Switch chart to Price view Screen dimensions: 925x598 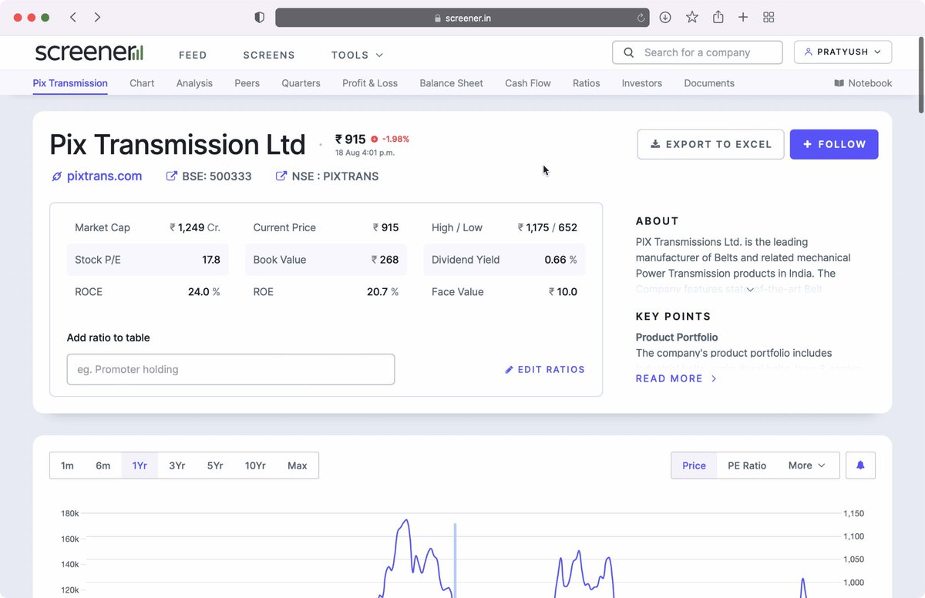coord(694,465)
